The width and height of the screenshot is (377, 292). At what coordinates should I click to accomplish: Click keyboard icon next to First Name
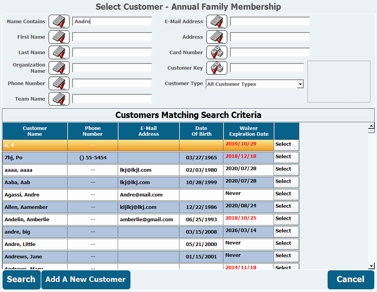(x=59, y=37)
